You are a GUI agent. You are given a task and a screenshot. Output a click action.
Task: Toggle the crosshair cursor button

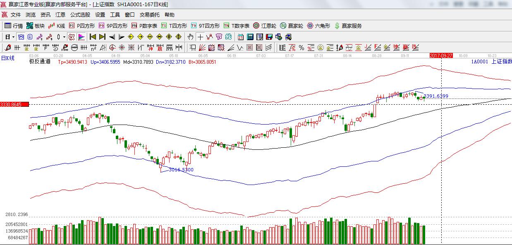coord(200,37)
